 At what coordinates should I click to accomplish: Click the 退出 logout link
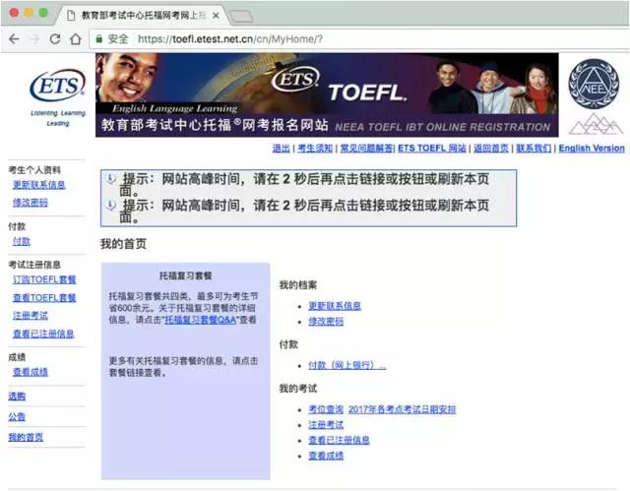point(281,149)
